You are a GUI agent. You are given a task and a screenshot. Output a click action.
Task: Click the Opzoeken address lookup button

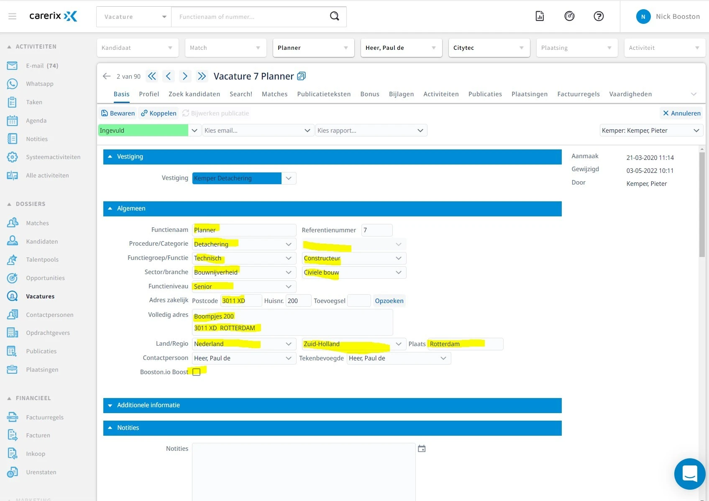(x=389, y=301)
